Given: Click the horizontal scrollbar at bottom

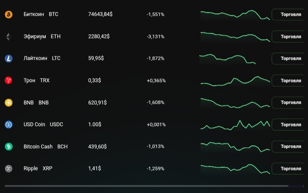Looking at the screenshot, I should click(x=146, y=186).
